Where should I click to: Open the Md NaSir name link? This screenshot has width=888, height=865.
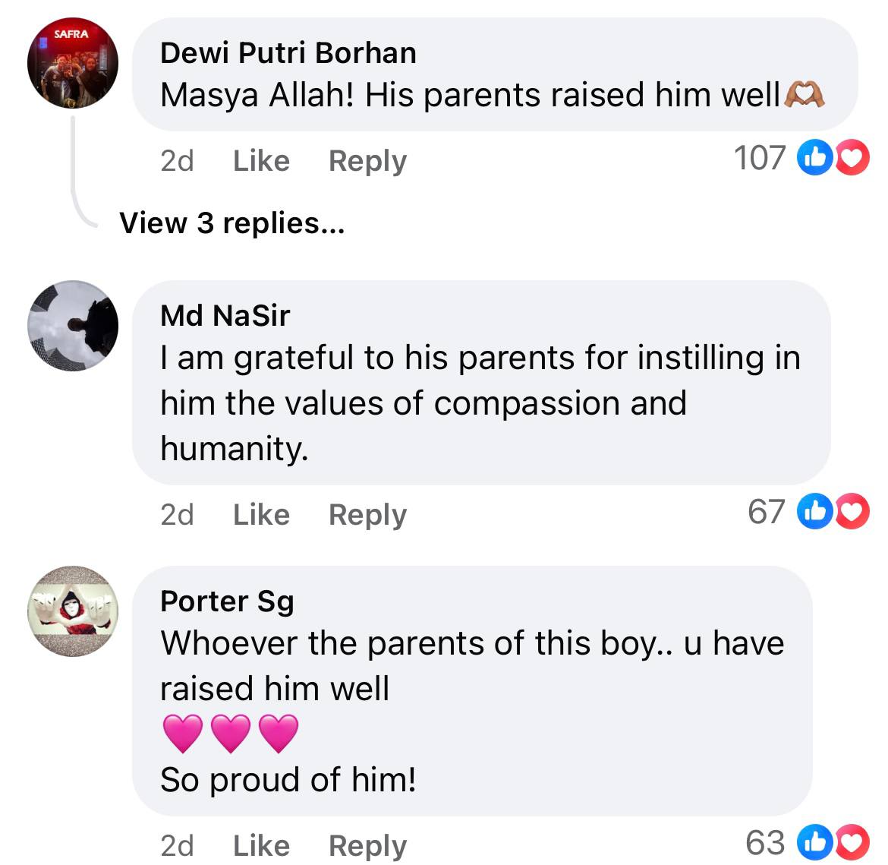(x=225, y=315)
